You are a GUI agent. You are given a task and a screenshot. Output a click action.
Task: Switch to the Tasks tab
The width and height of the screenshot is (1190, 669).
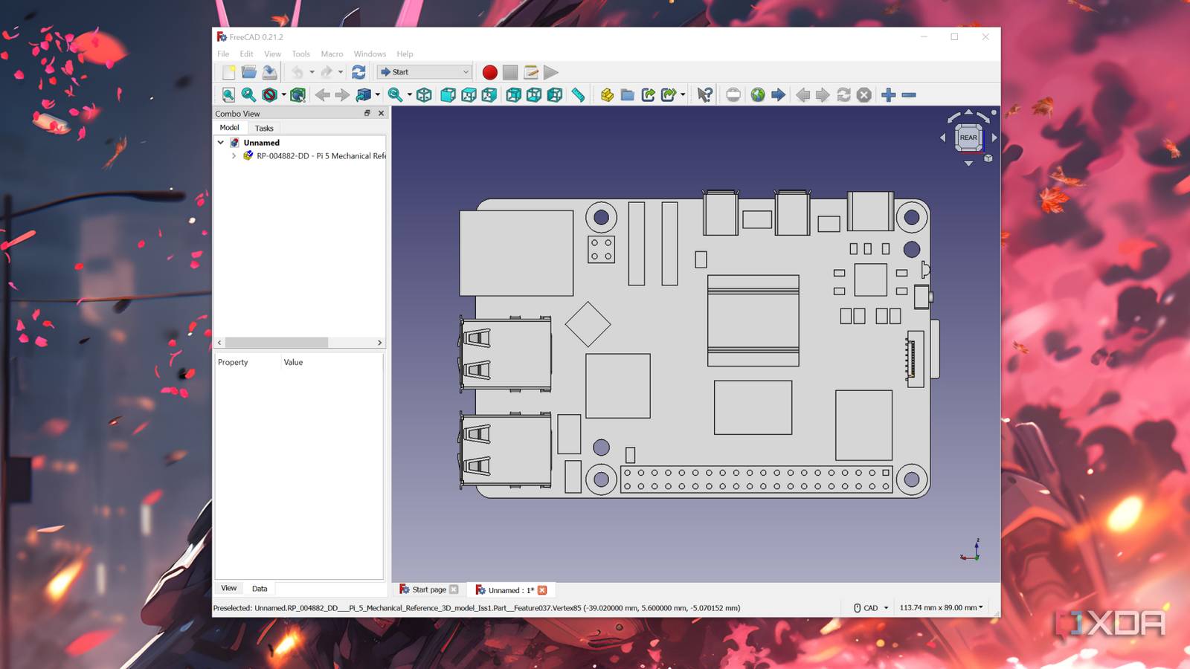click(x=264, y=128)
